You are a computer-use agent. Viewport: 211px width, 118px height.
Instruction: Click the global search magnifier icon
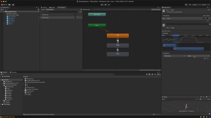tap(190, 5)
